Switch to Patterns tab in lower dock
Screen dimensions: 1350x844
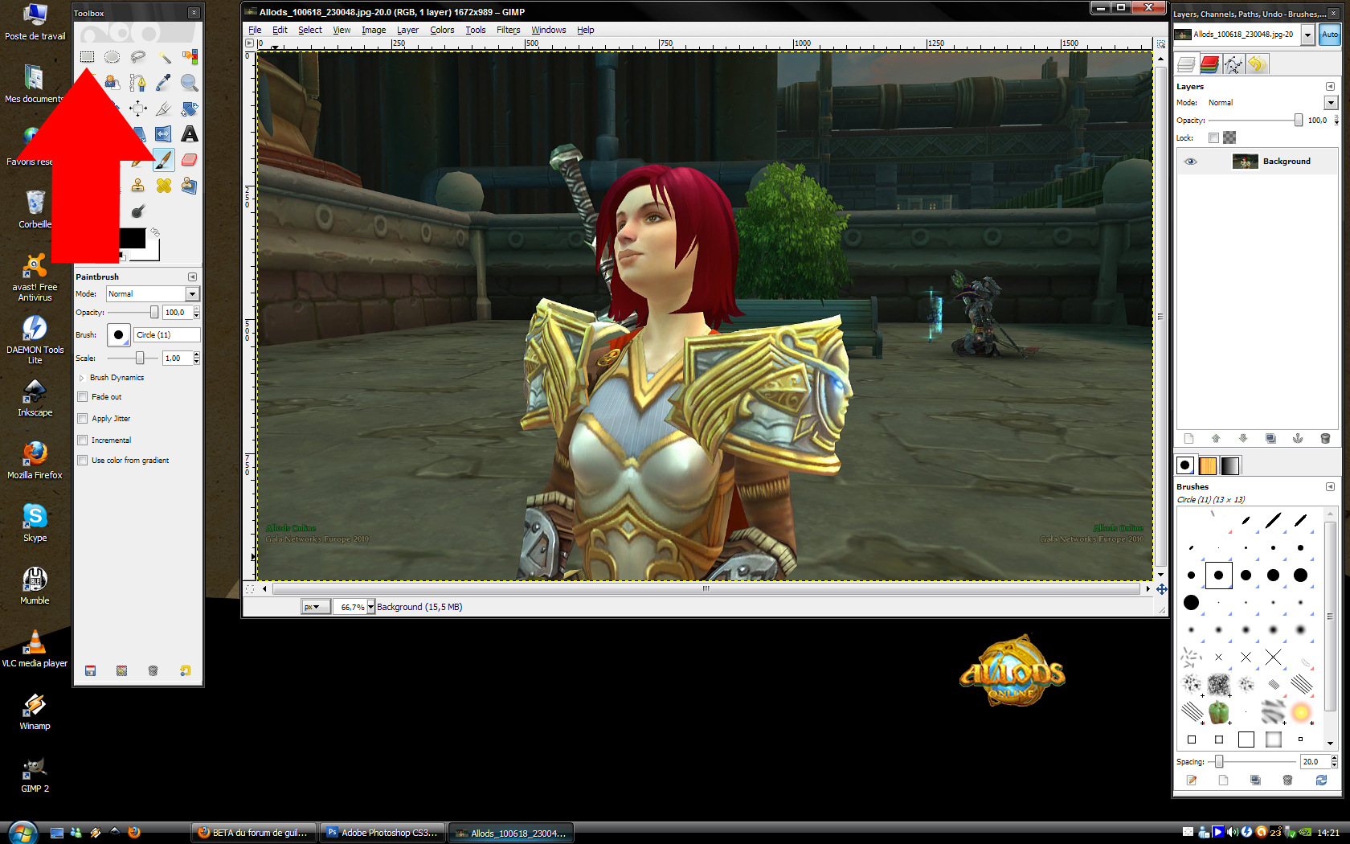pos(1208,465)
